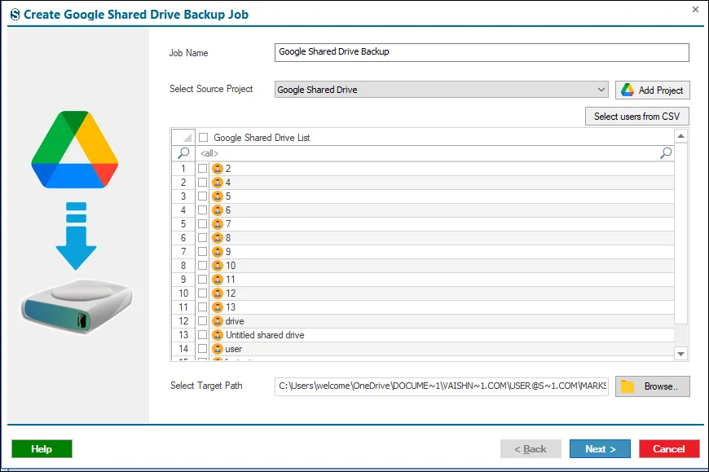Tick the checkbox for drive 7
The width and height of the screenshot is (709, 472).
[203, 224]
